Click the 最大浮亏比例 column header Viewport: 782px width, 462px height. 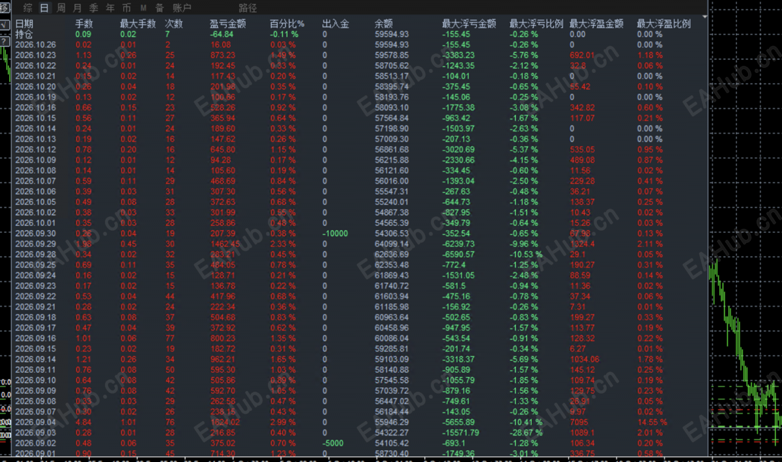tap(536, 23)
